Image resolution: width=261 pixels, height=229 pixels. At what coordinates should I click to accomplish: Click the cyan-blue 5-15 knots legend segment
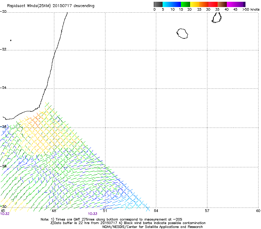click(x=172, y=4)
